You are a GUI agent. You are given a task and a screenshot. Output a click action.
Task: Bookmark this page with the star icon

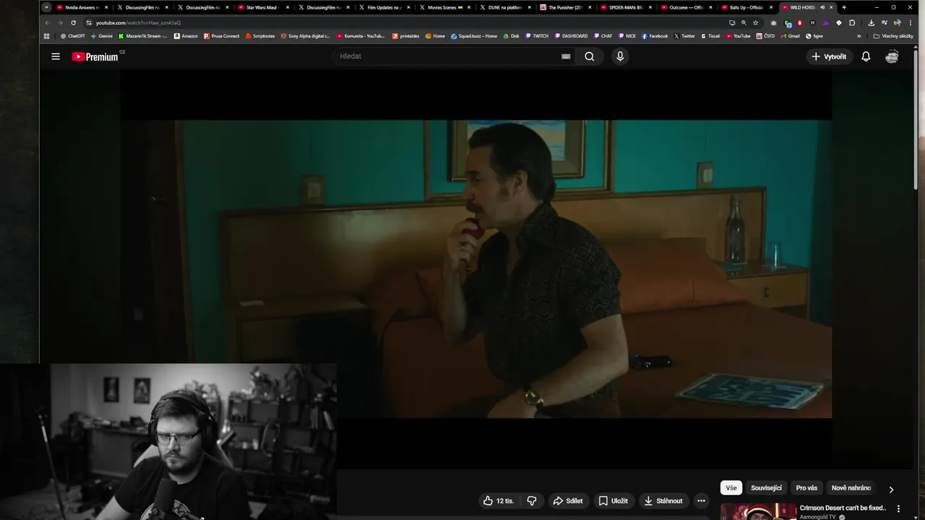756,22
